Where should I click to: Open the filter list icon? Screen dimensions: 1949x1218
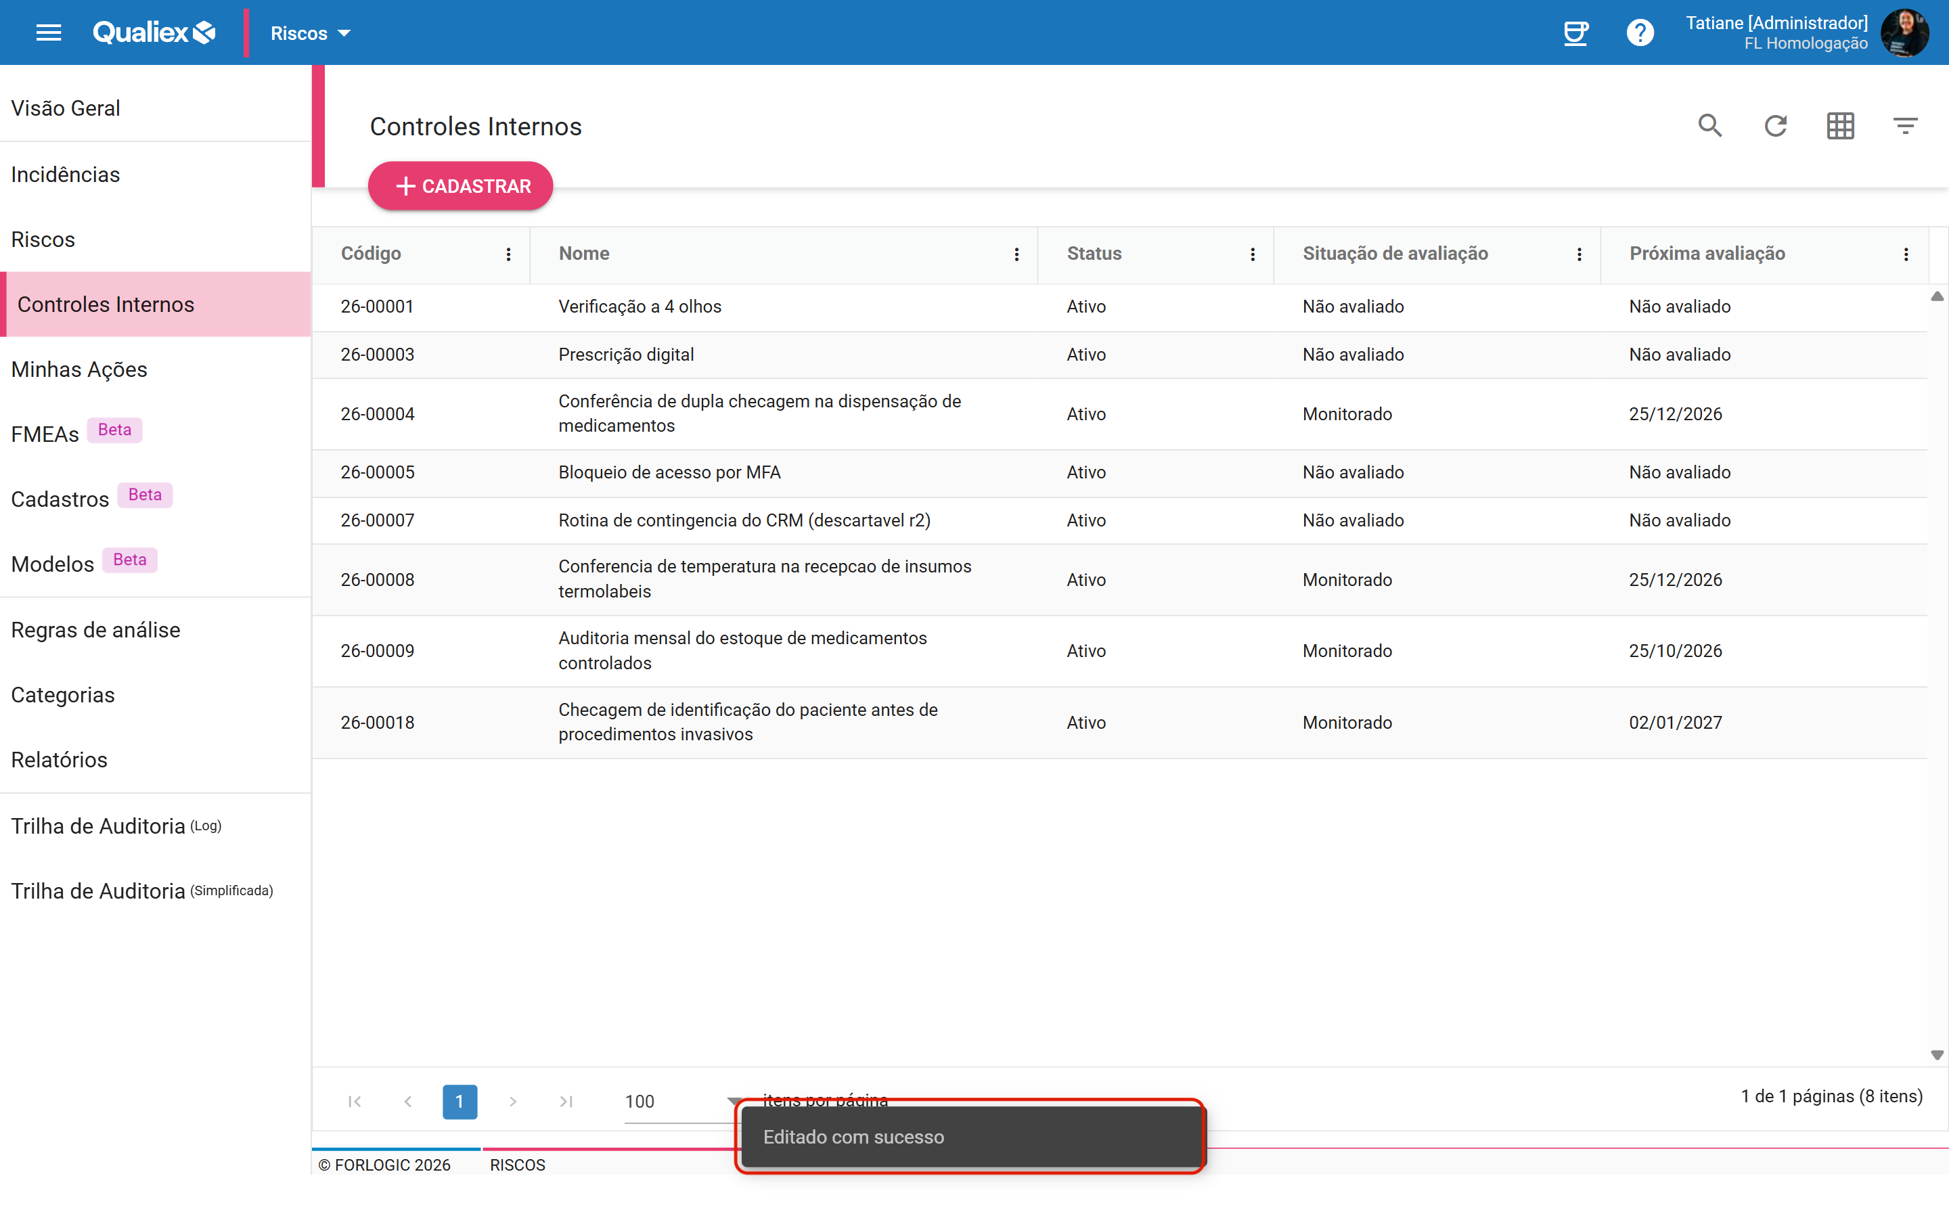(x=1905, y=126)
